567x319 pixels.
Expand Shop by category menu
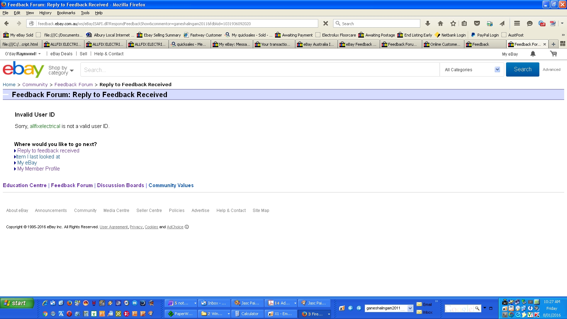61,70
